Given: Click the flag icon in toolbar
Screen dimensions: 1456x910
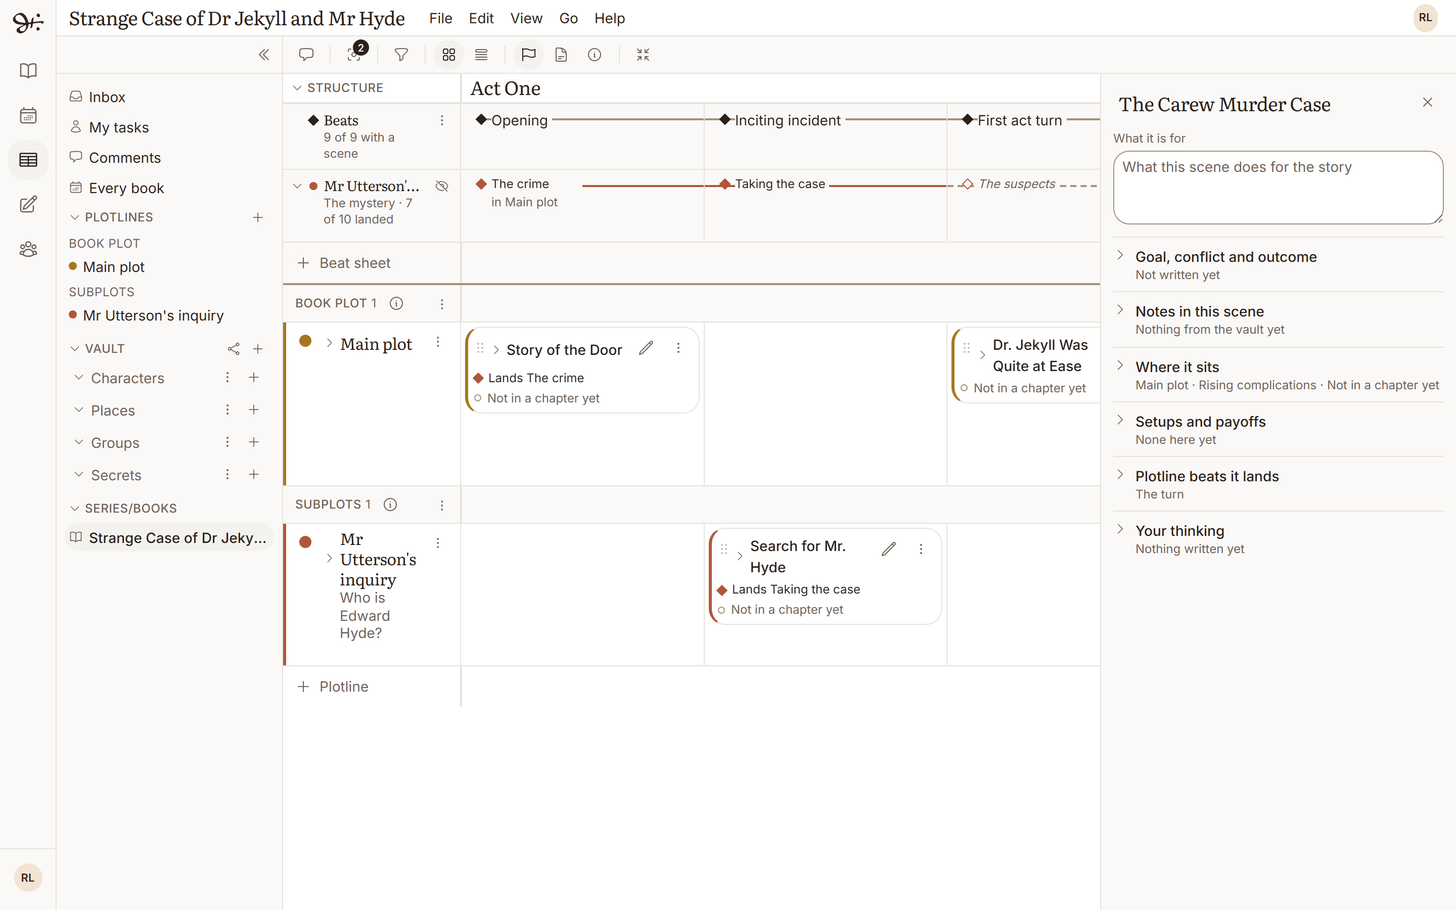Looking at the screenshot, I should 528,55.
